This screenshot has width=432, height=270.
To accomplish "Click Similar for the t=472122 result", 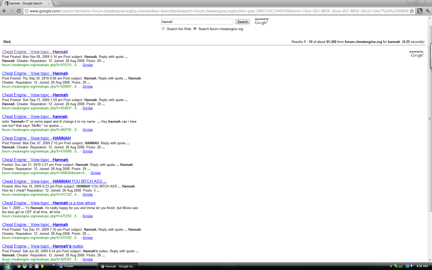I will pyautogui.click(x=88, y=195).
